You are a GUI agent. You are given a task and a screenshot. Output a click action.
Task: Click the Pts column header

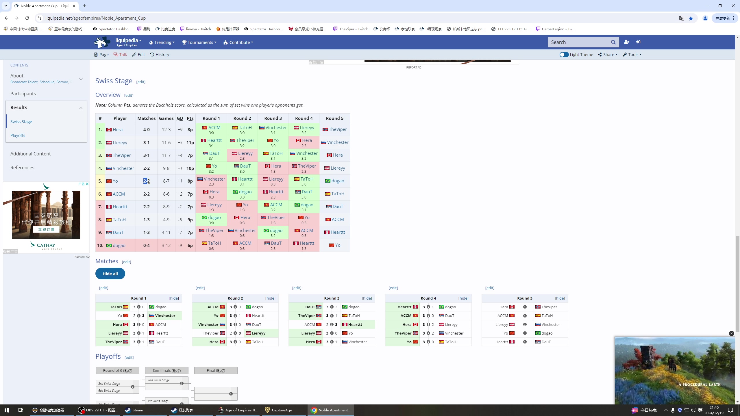(x=190, y=118)
